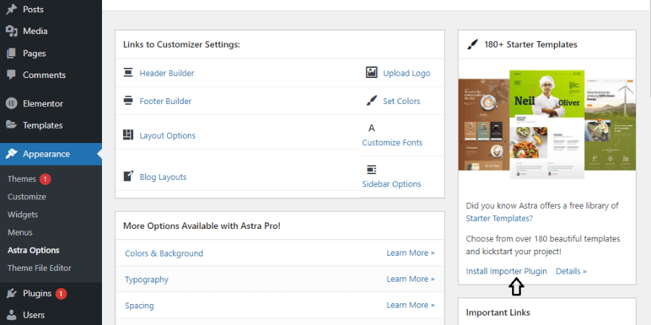This screenshot has width=651, height=325.
Task: Click the 'Important Links' heading
Action: coord(498,313)
